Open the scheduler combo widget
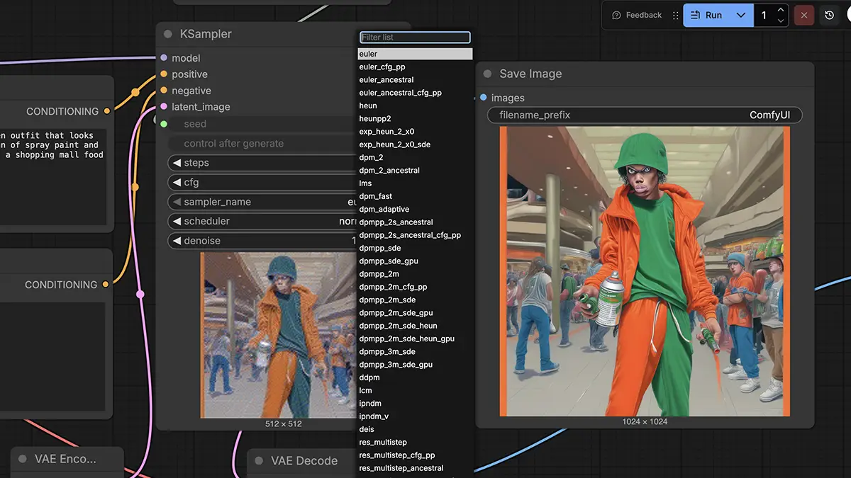The width and height of the screenshot is (851, 478). [262, 221]
